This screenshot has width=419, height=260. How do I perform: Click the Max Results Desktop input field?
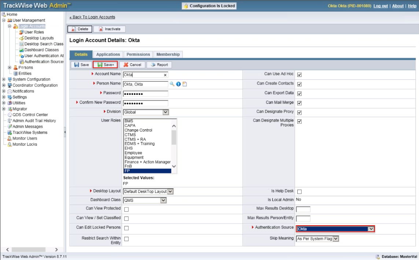coord(303,209)
